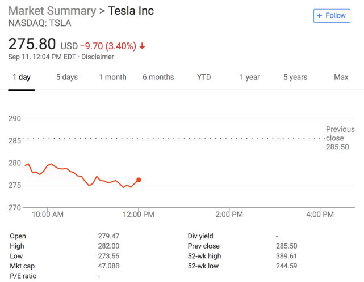This screenshot has width=364, height=282.
Task: Click the Follow button
Action: 332,15
